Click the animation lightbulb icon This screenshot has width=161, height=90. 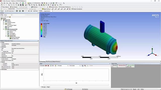tap(56, 65)
